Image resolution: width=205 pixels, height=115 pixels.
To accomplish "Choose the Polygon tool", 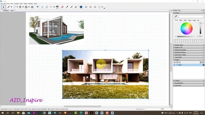I will pos(32,7).
